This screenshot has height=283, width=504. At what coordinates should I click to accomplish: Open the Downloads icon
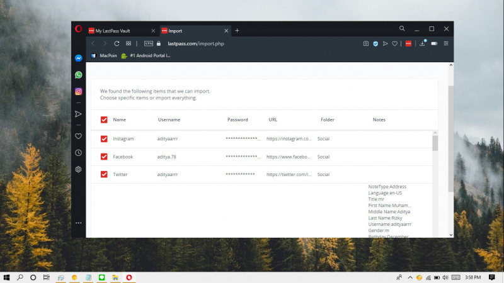tap(422, 43)
